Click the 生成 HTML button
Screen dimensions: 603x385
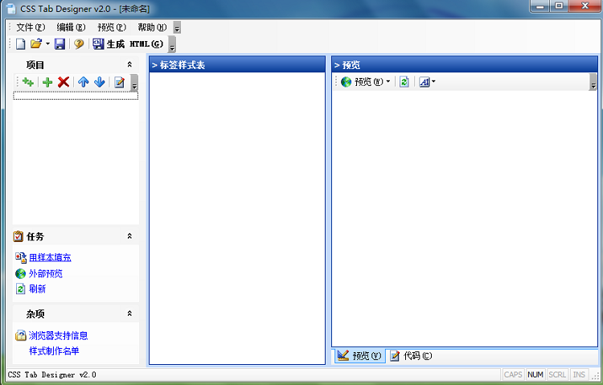point(127,44)
